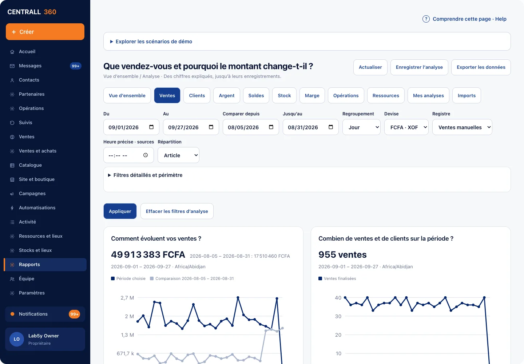The image size is (524, 364).
Task: Switch to the Vue d'ensemble tab
Action: coord(127,95)
